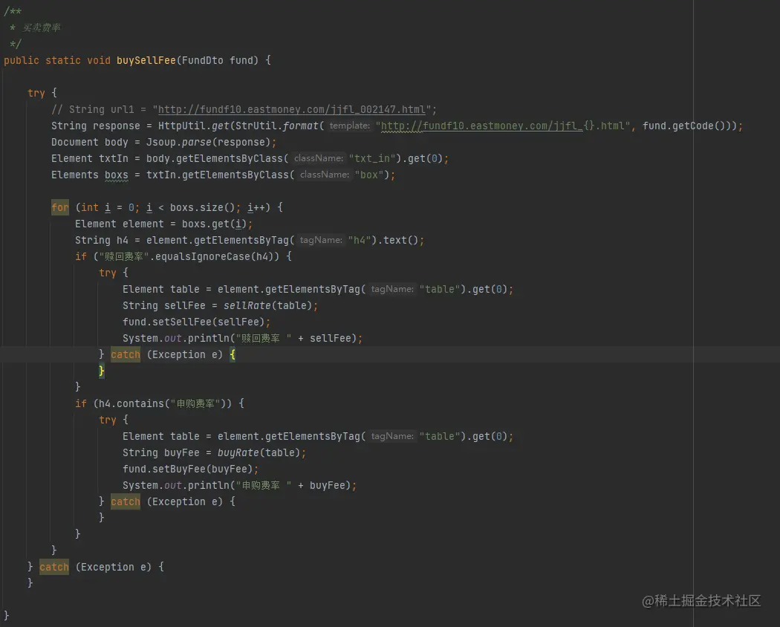Click the sellRate(table) method call
The width and height of the screenshot is (780, 627).
[x=267, y=305]
